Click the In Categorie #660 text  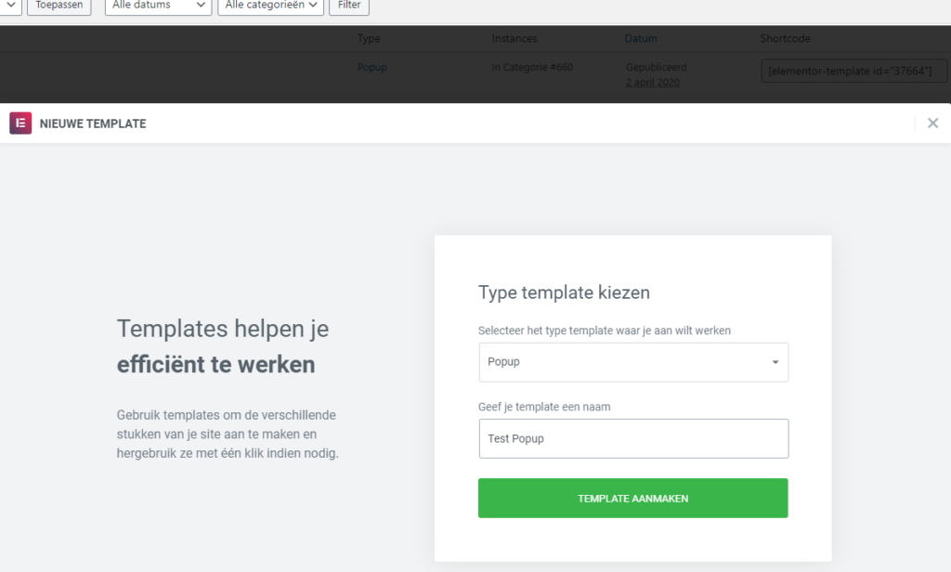pyautogui.click(x=532, y=68)
